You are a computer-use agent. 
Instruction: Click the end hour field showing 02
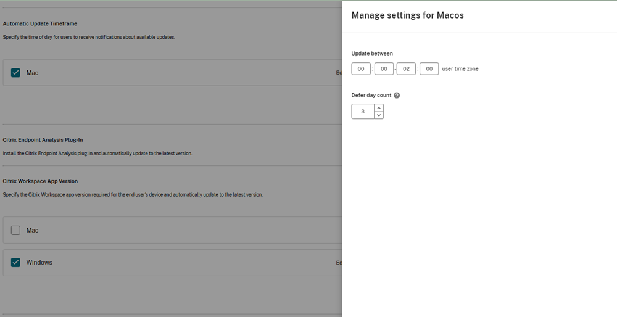coord(406,69)
